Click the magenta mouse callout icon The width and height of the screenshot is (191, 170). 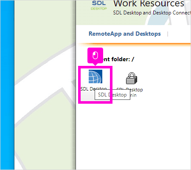click(x=95, y=55)
